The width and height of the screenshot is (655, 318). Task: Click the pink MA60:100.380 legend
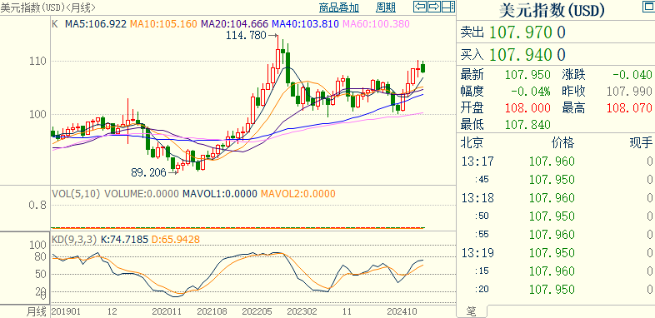375,24
